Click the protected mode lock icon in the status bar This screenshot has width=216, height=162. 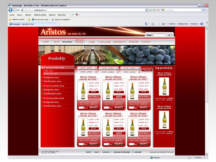189,158
